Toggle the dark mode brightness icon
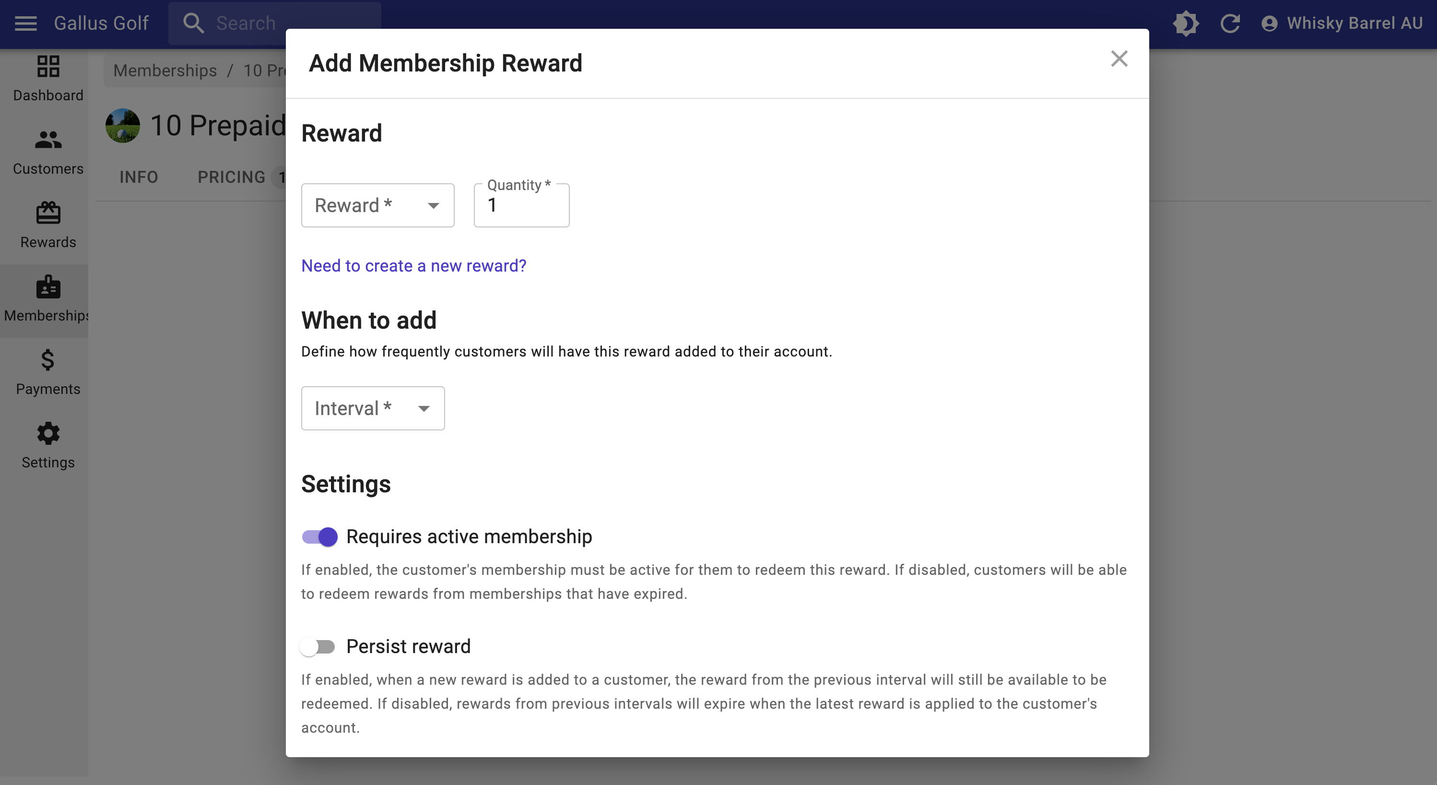 1185,24
